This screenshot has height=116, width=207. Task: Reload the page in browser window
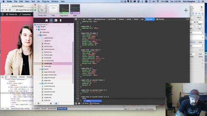click(10, 10)
